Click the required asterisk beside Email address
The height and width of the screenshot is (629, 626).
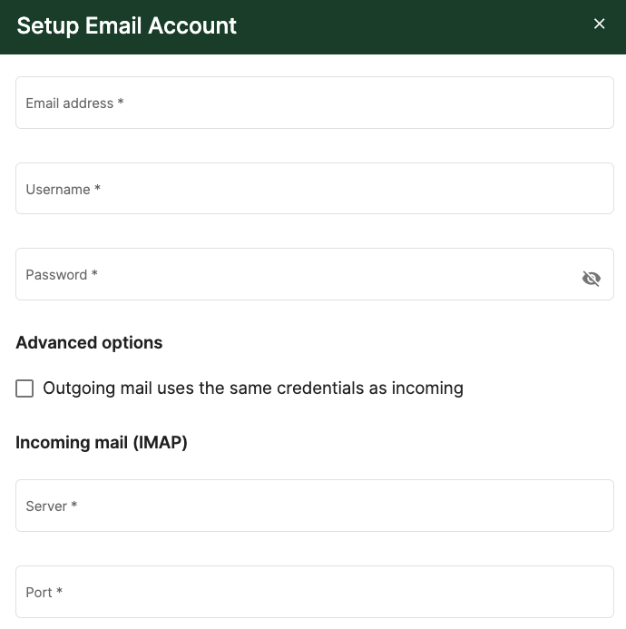121,102
